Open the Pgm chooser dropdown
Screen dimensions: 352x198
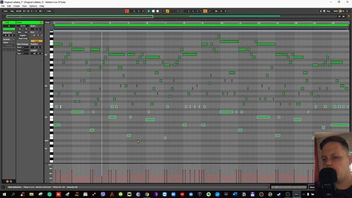click(23, 53)
